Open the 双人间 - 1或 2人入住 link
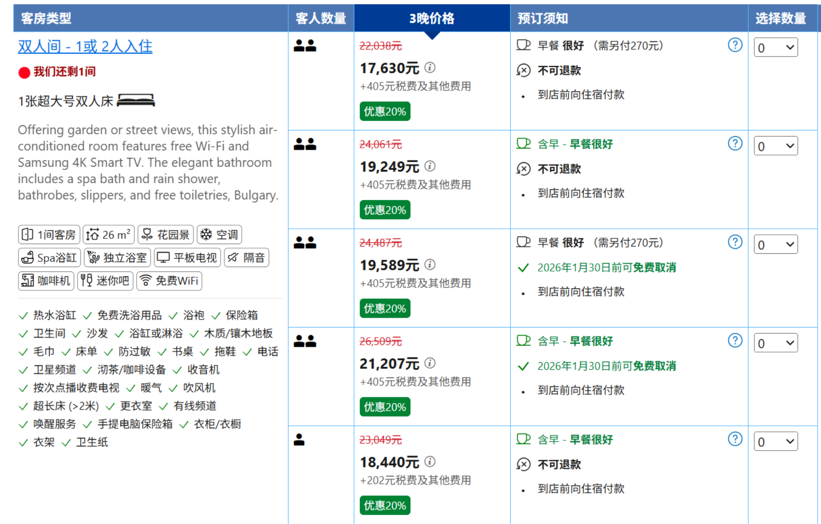 click(85, 46)
